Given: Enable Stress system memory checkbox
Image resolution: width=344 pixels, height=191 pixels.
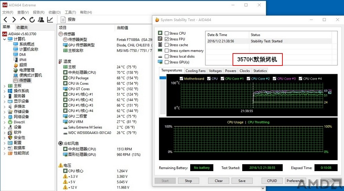Looking at the screenshot, I should pos(167,50).
